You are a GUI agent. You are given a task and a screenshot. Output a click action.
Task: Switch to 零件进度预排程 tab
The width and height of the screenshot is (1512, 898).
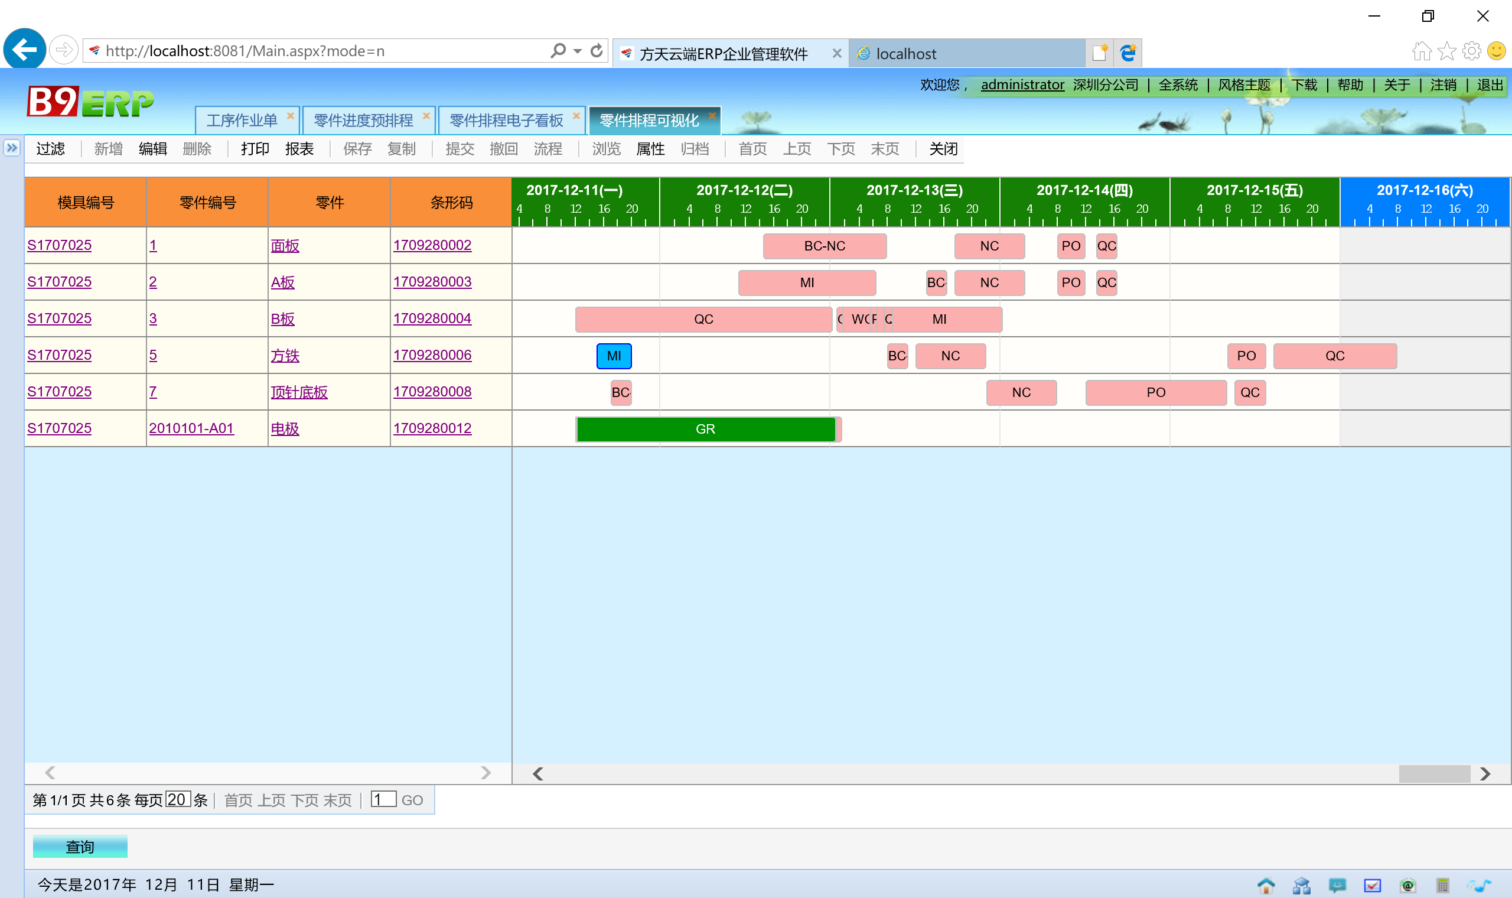tap(363, 121)
